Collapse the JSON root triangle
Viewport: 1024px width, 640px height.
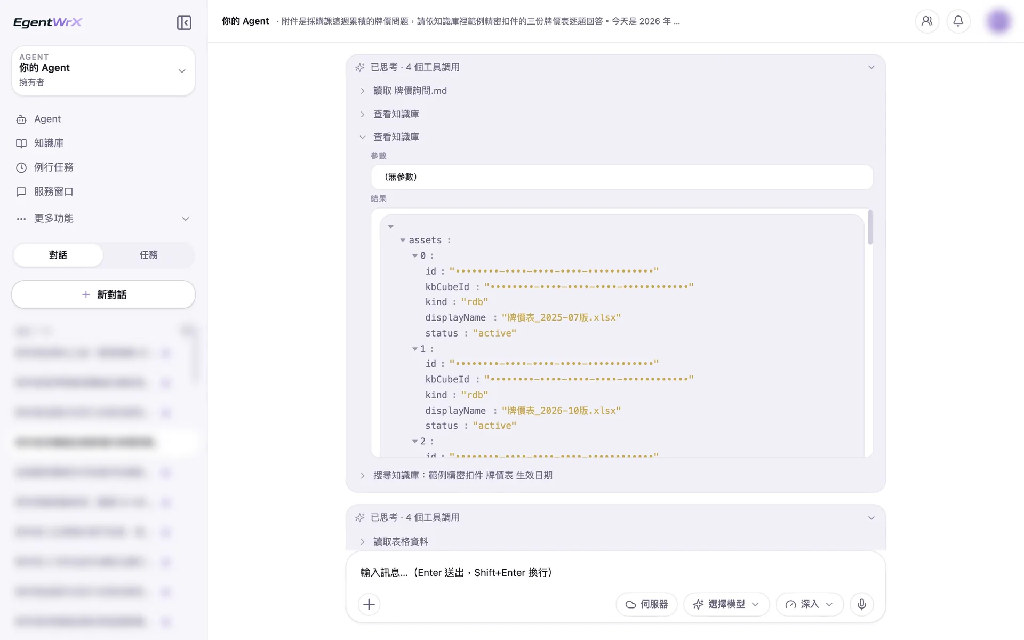click(x=390, y=227)
